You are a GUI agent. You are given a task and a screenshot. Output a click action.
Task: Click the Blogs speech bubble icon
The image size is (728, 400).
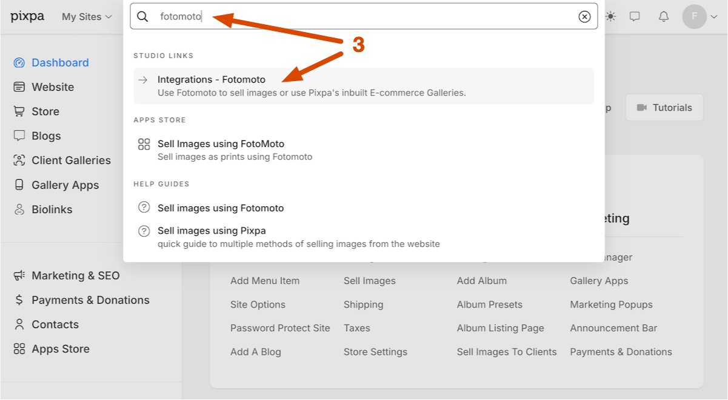coord(19,136)
